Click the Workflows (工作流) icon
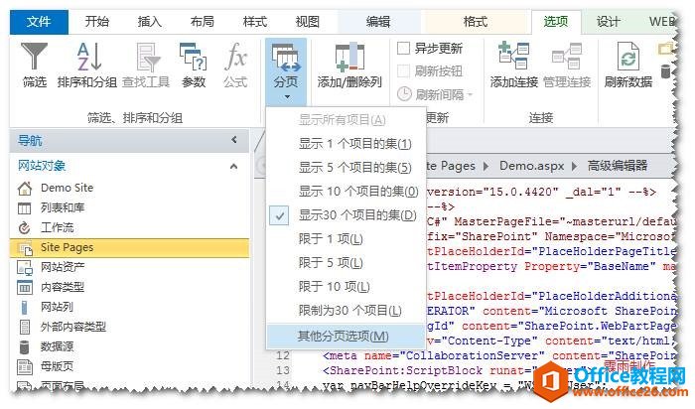This screenshot has height=409, width=695. 25,227
